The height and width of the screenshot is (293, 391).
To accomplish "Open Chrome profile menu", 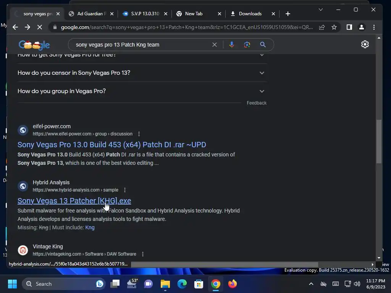I will pyautogui.click(x=361, y=27).
